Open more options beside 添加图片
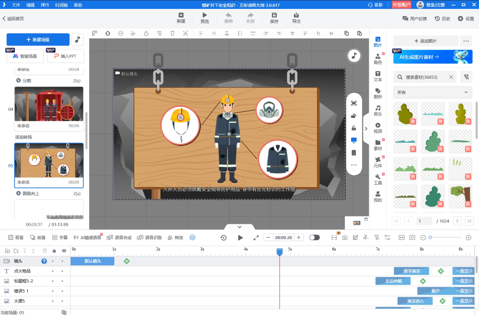Image resolution: width=479 pixels, height=315 pixels. tap(466, 41)
